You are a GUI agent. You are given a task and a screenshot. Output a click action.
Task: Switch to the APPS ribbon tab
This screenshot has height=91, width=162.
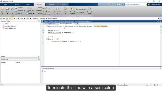(x=28, y=5)
